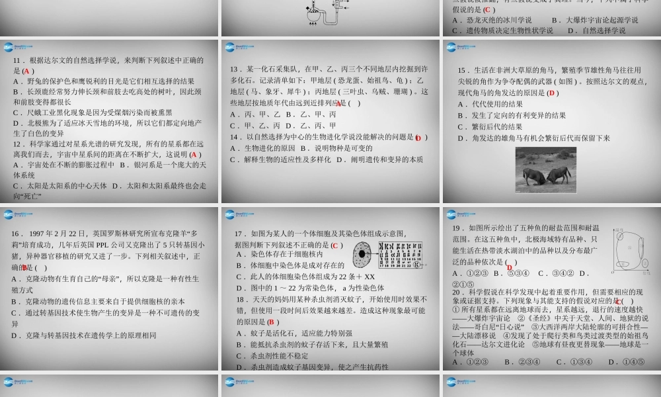
Task: Click the red answer A of question 11
Action: pyautogui.click(x=26, y=71)
